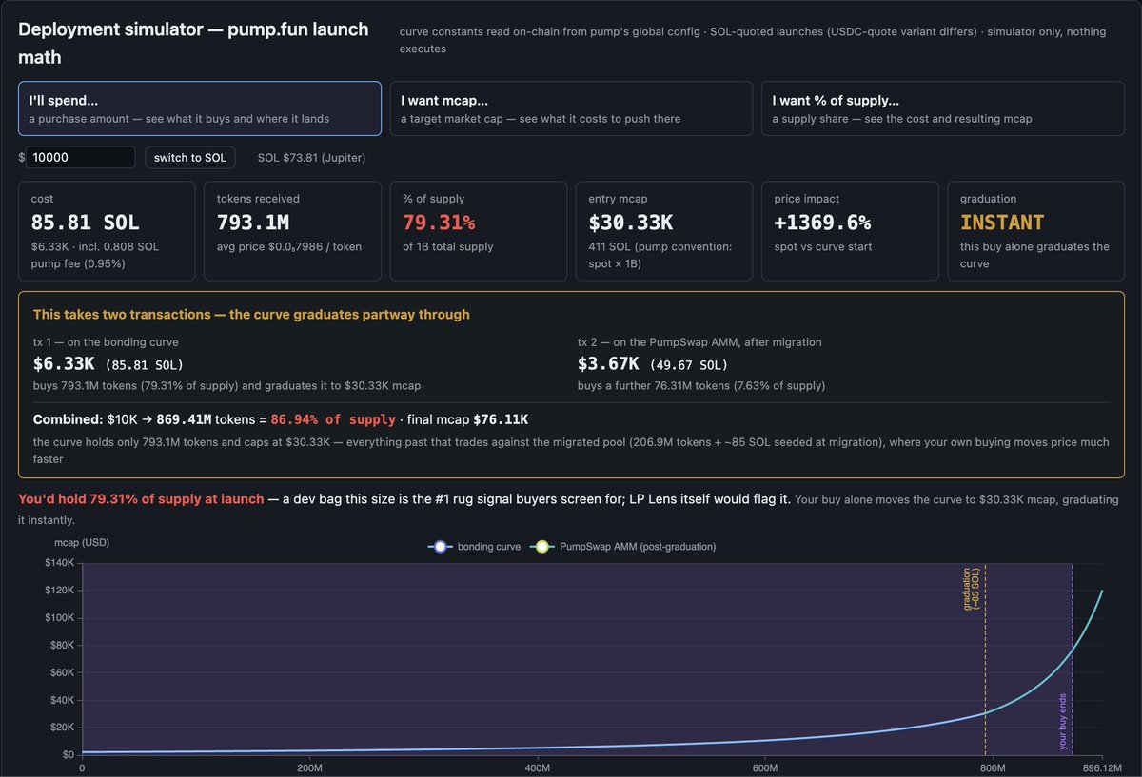Click "PumpSwap AMM (post-graduation)" legend label

638,547
